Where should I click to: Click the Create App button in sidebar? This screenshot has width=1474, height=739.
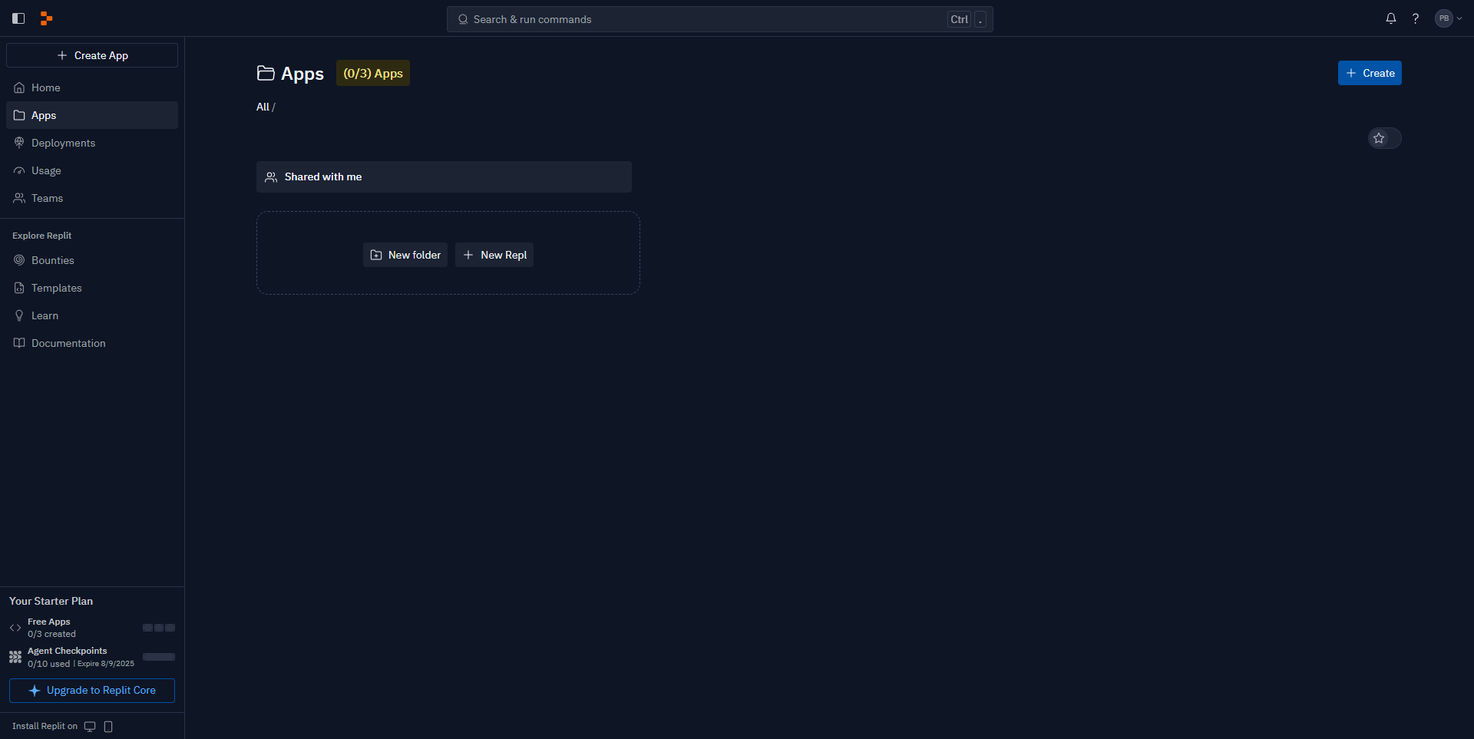[92, 55]
